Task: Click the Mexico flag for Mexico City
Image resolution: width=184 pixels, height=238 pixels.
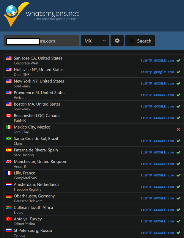Action: coord(9,127)
